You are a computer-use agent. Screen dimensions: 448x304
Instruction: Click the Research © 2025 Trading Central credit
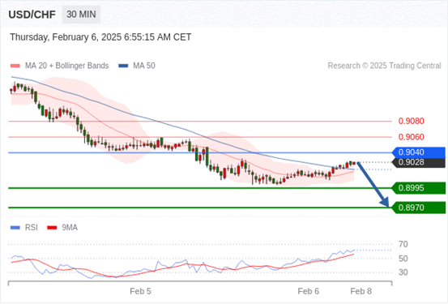384,66
